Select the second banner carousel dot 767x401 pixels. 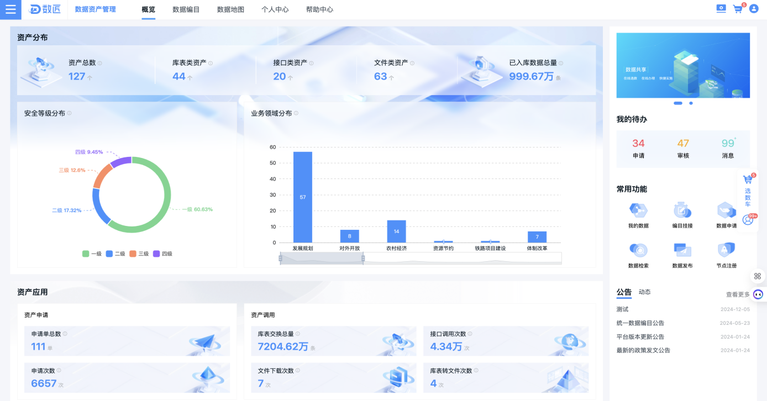tap(691, 103)
